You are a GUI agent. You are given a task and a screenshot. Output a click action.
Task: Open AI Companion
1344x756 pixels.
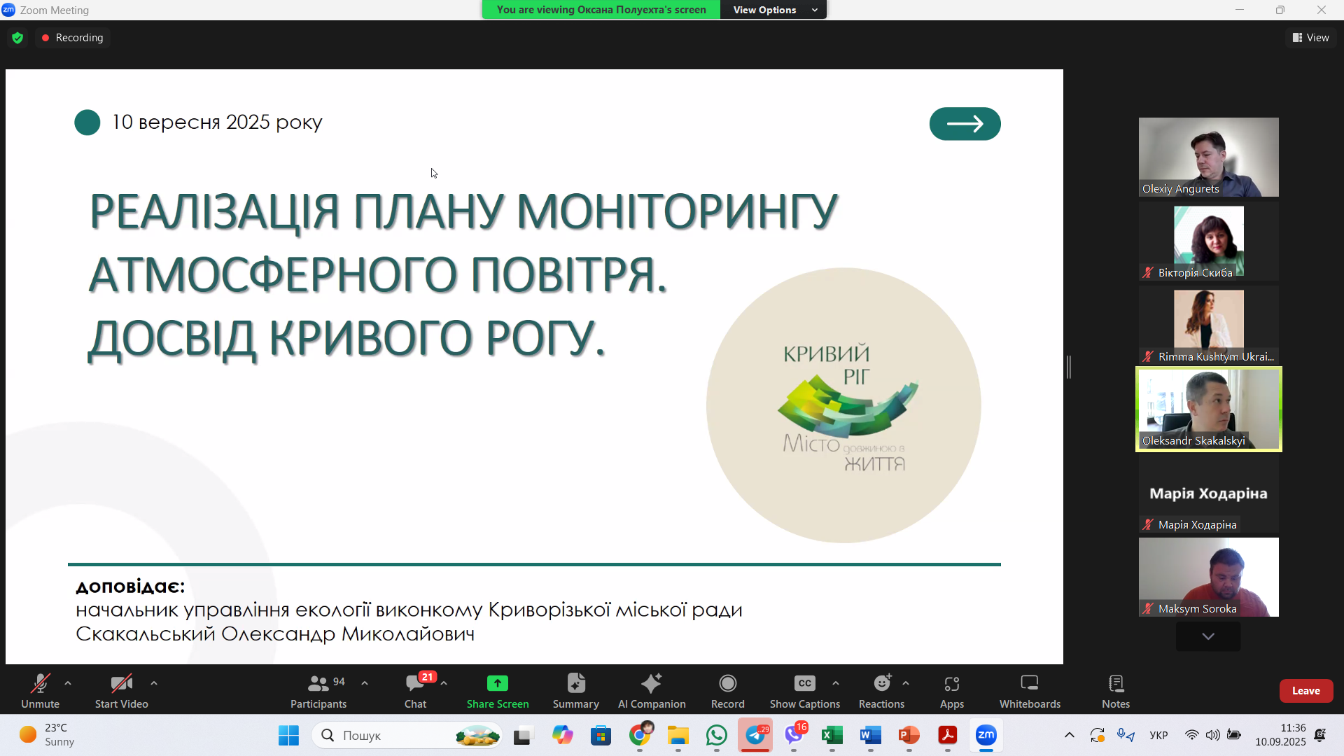coord(651,689)
